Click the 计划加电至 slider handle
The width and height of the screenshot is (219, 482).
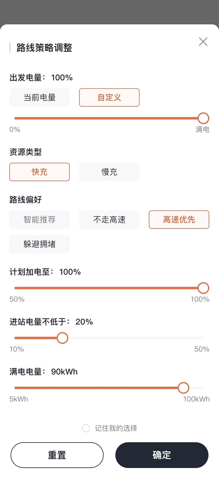click(x=203, y=288)
